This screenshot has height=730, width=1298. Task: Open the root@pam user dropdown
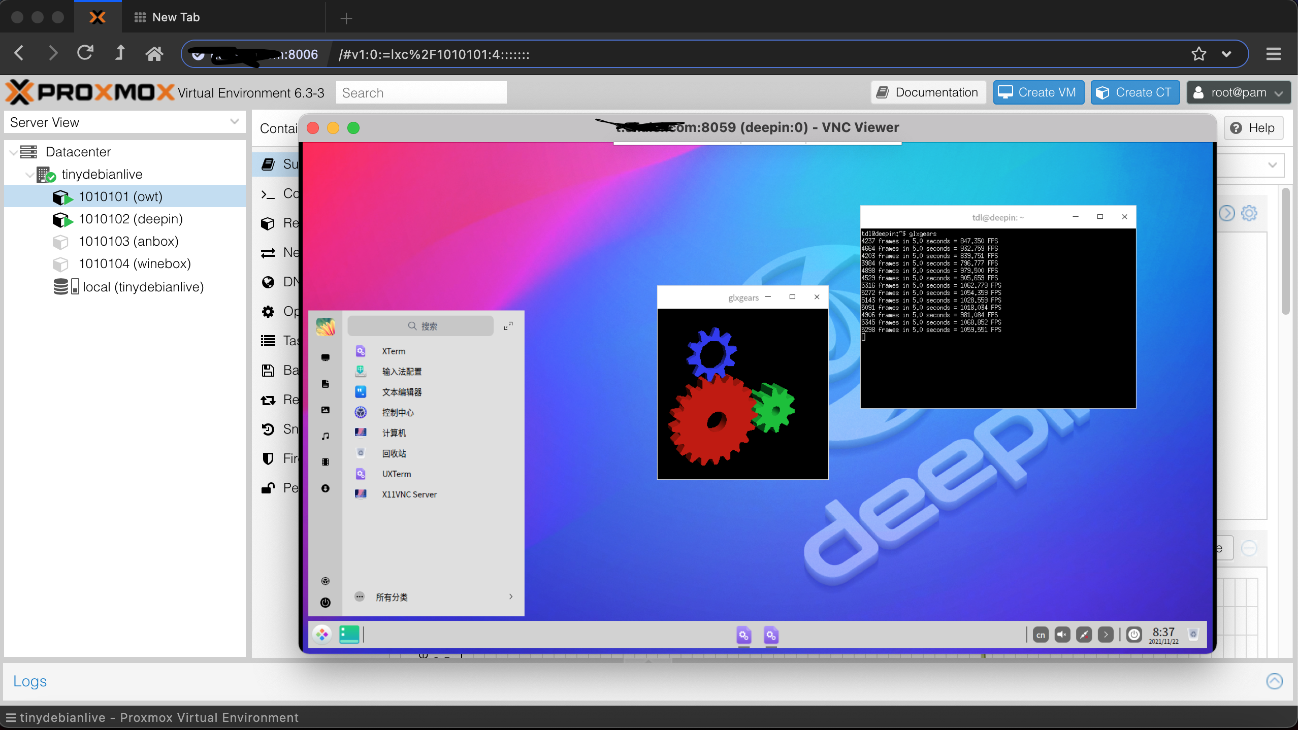pos(1238,92)
